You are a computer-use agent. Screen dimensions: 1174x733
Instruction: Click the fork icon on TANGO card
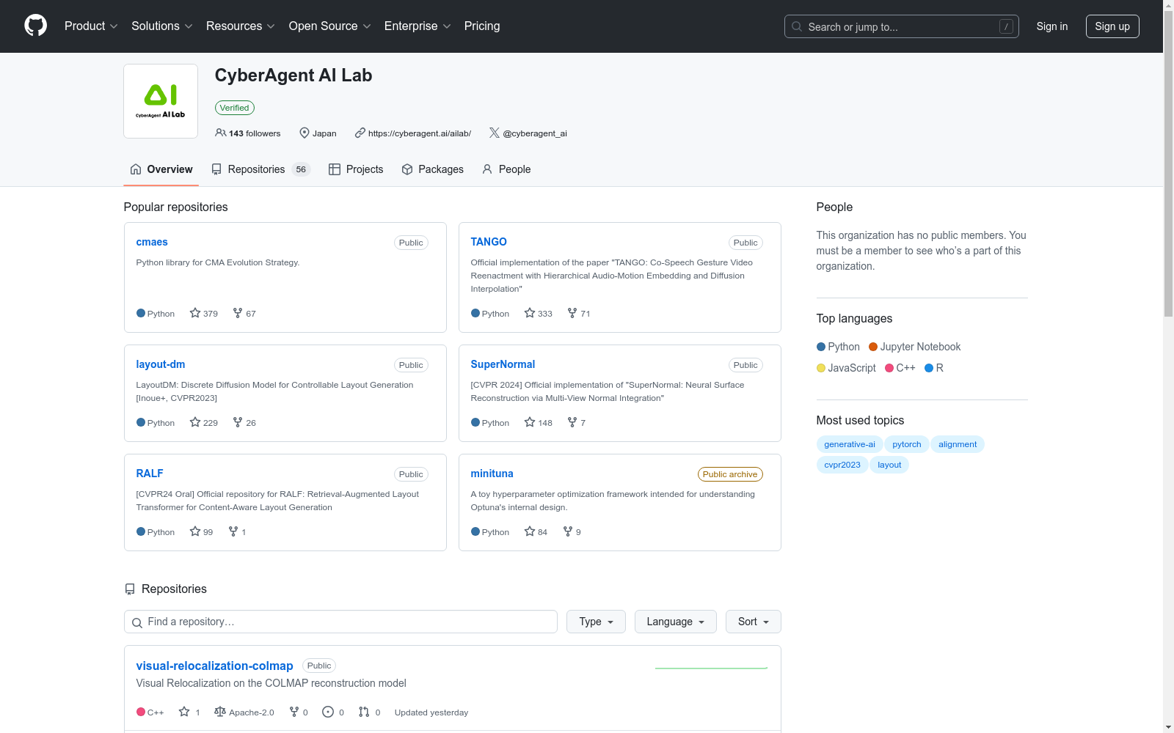click(x=572, y=313)
